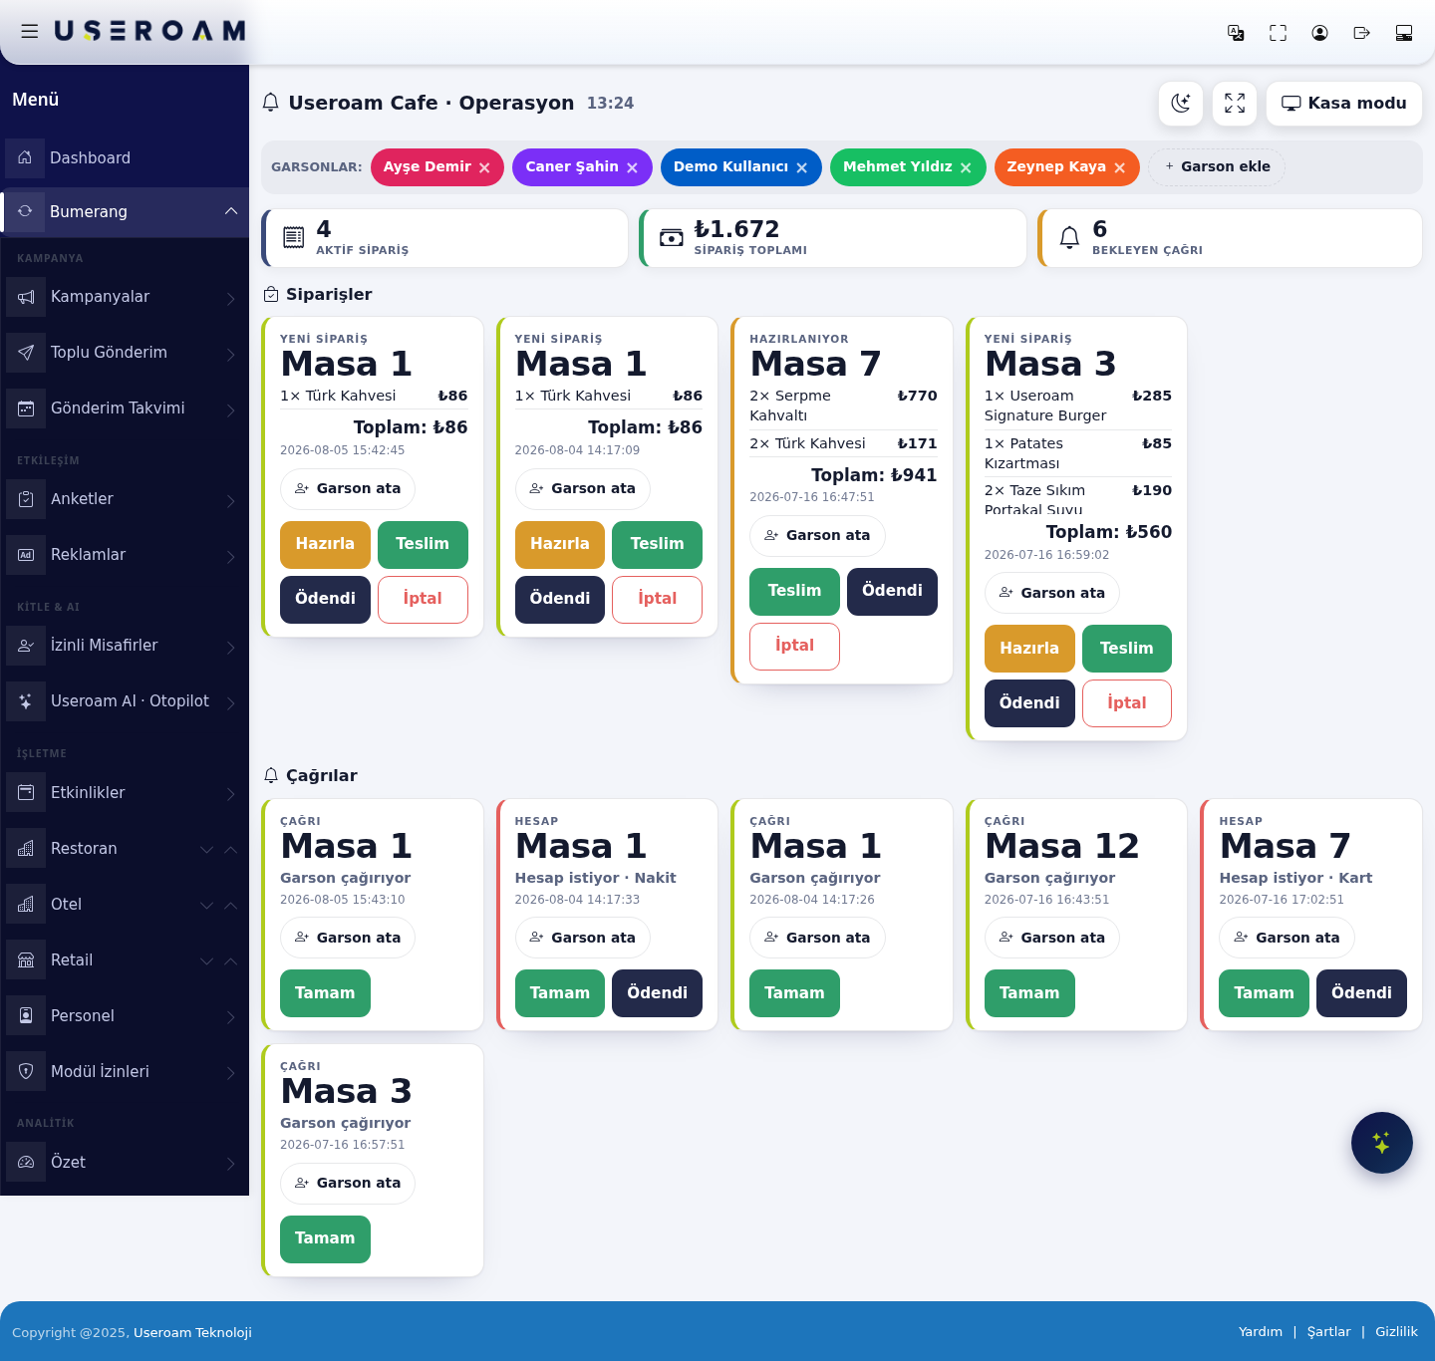This screenshot has height=1361, width=1435.
Task: Click the gauge icon by Özet
Action: (x=26, y=1163)
